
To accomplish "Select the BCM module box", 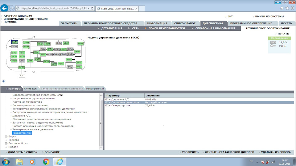I will (x=14, y=57).
